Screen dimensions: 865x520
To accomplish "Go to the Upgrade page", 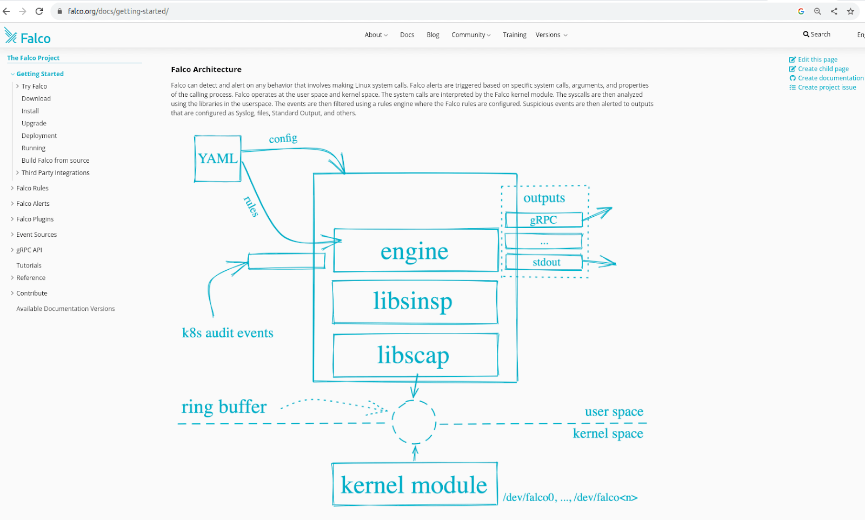I will (x=34, y=124).
